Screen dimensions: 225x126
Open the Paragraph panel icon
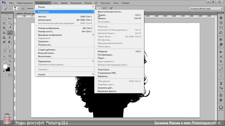221,62
